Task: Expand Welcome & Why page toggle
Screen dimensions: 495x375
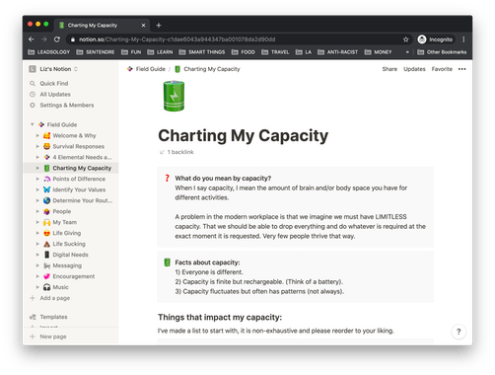Action: [x=37, y=135]
